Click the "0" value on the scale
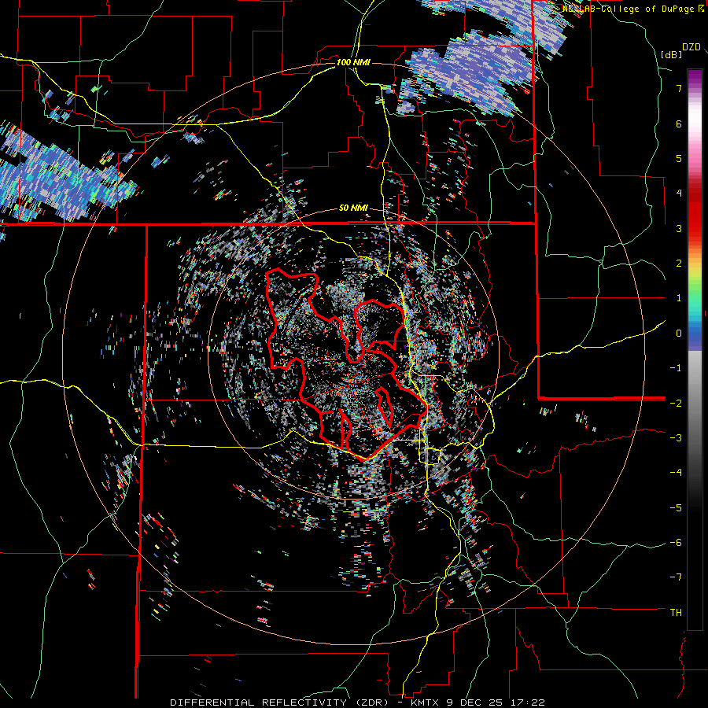Image resolution: width=708 pixels, height=708 pixels. pyautogui.click(x=679, y=334)
